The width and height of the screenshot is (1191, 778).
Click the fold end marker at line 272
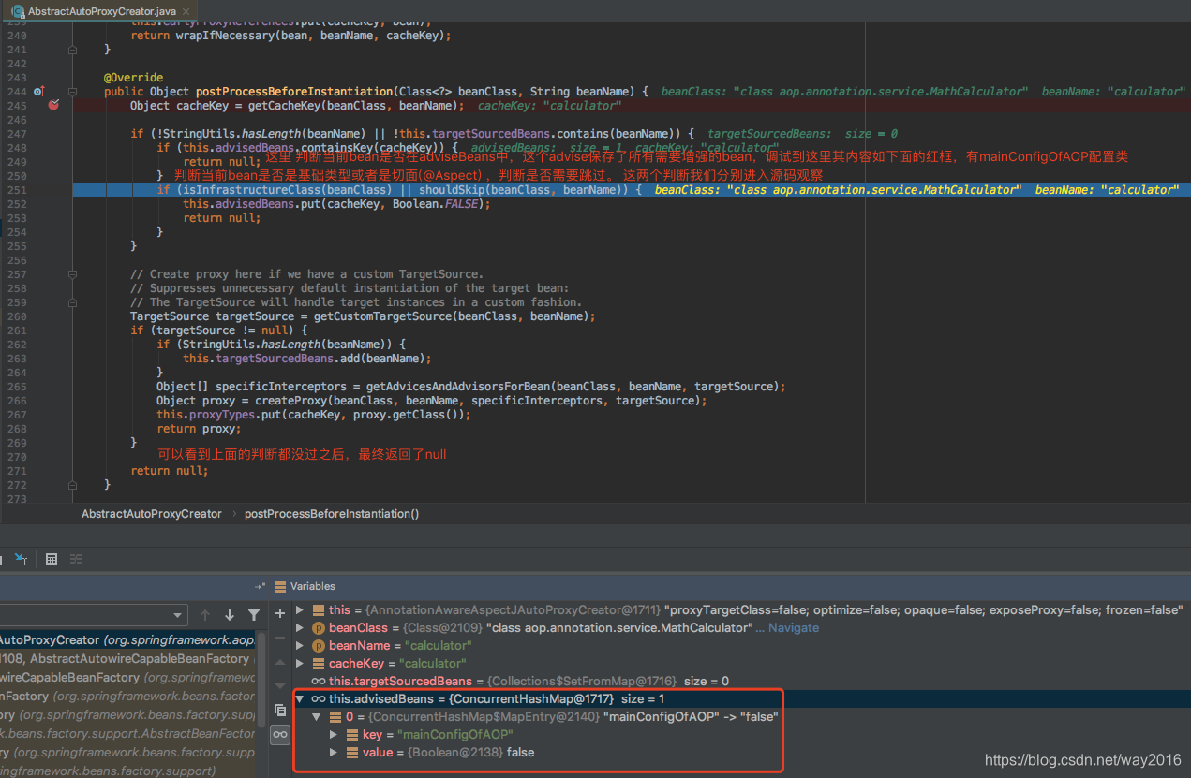[x=72, y=485]
